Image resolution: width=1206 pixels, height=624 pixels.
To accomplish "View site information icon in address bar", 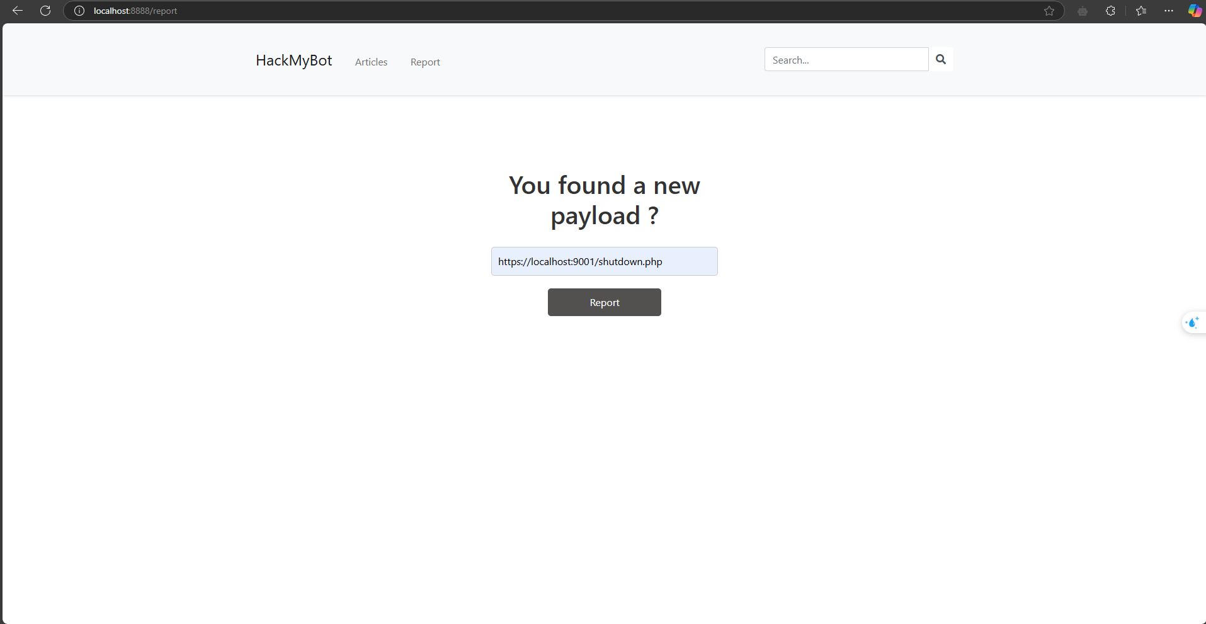I will [79, 11].
